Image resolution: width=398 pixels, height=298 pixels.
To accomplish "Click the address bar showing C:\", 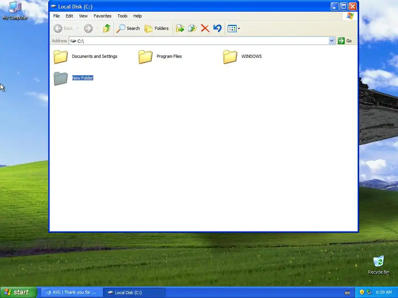I will 199,41.
